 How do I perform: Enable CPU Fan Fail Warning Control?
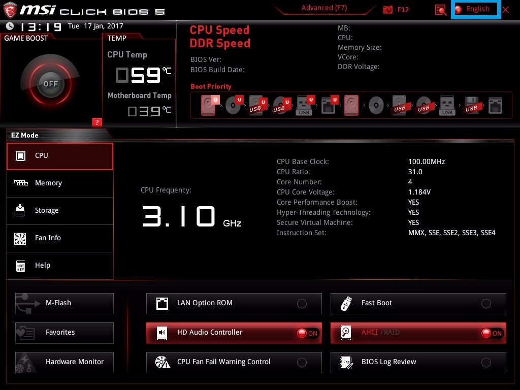pos(302,363)
